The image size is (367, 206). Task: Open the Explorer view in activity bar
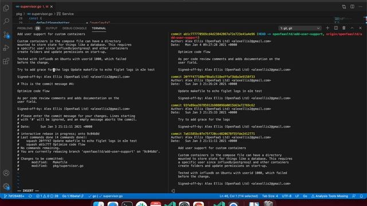point(6,8)
